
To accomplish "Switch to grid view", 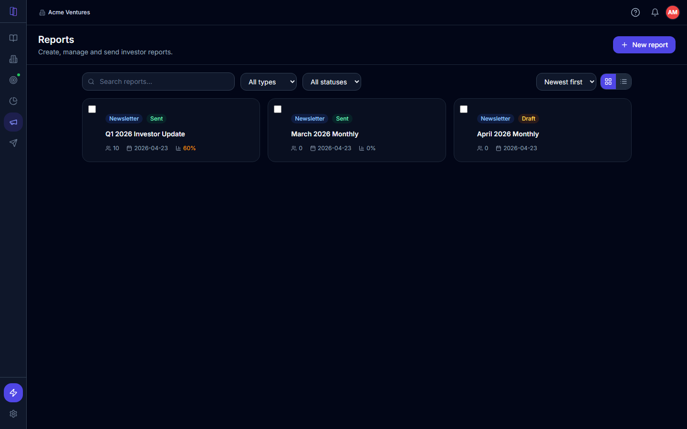I will [608, 82].
